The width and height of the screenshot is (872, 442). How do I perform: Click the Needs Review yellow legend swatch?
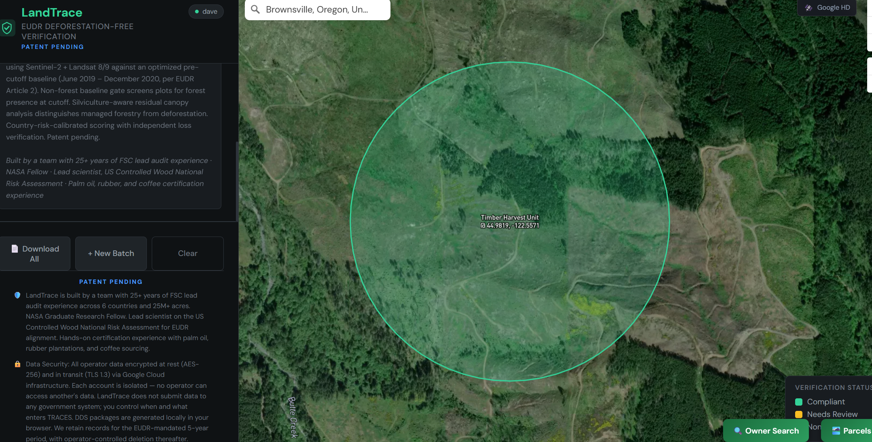[x=799, y=415]
